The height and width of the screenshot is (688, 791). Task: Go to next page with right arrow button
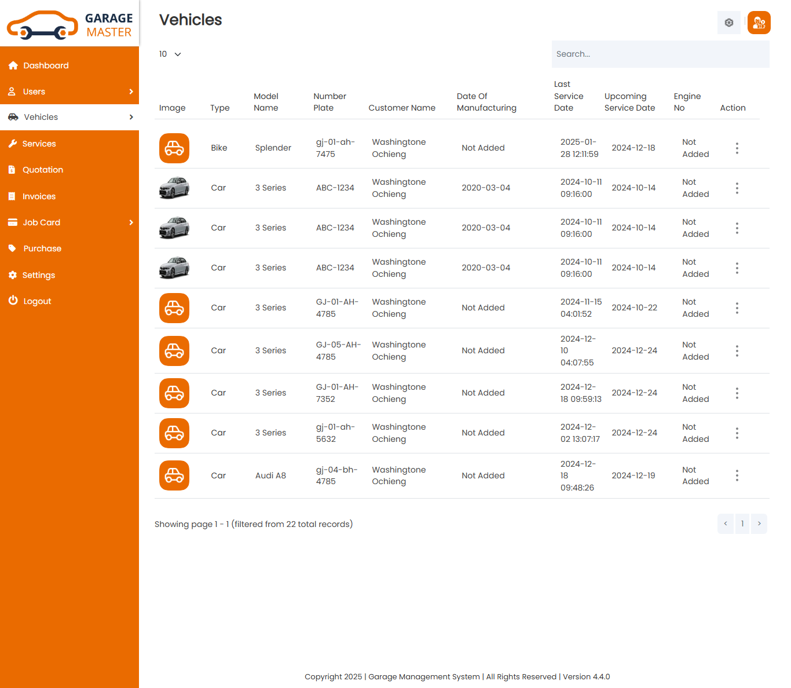coord(759,524)
